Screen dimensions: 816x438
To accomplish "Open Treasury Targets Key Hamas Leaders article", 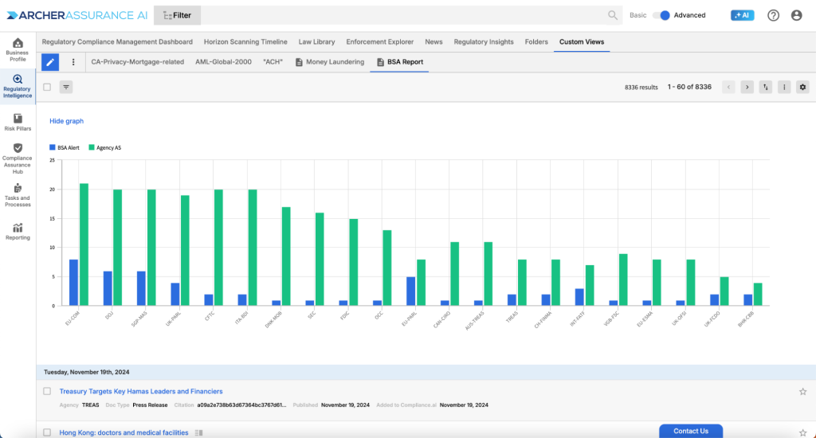I will point(141,391).
